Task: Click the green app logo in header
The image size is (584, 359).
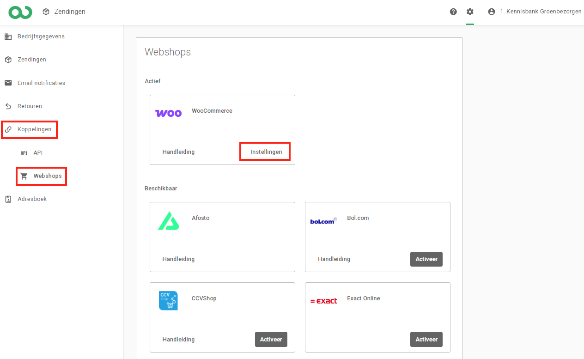Action: pyautogui.click(x=20, y=12)
